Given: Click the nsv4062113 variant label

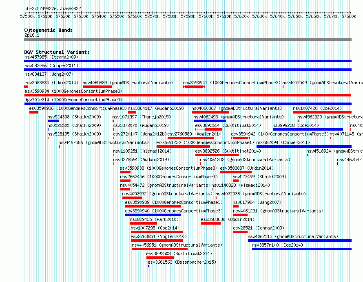Looking at the screenshot, I should pyautogui.click(x=293, y=236).
